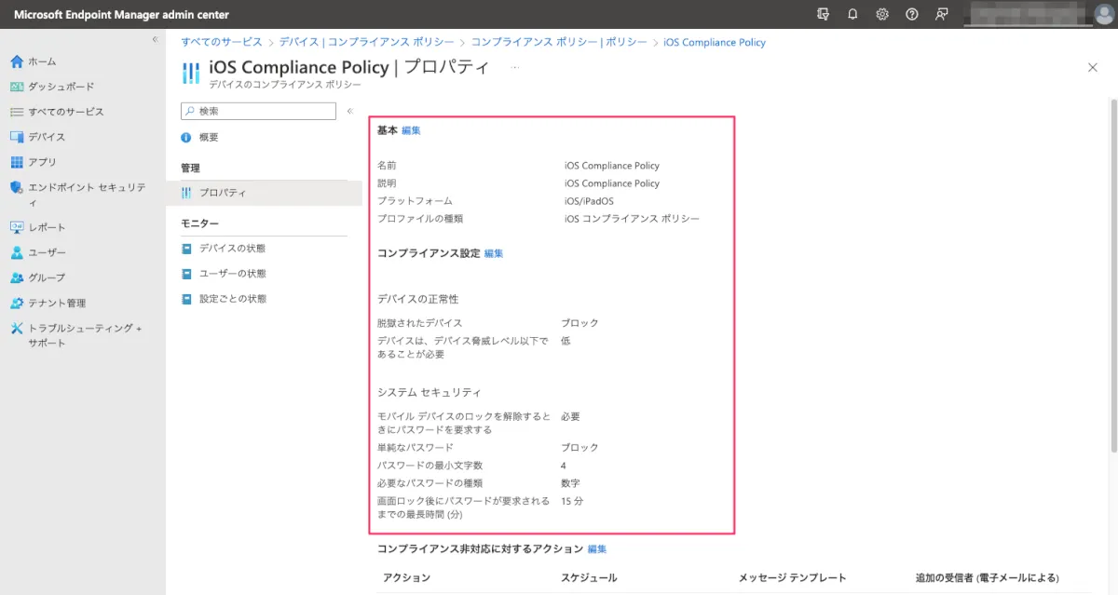1118x595 pixels.
Task: Open help question mark icon
Action: 912,14
